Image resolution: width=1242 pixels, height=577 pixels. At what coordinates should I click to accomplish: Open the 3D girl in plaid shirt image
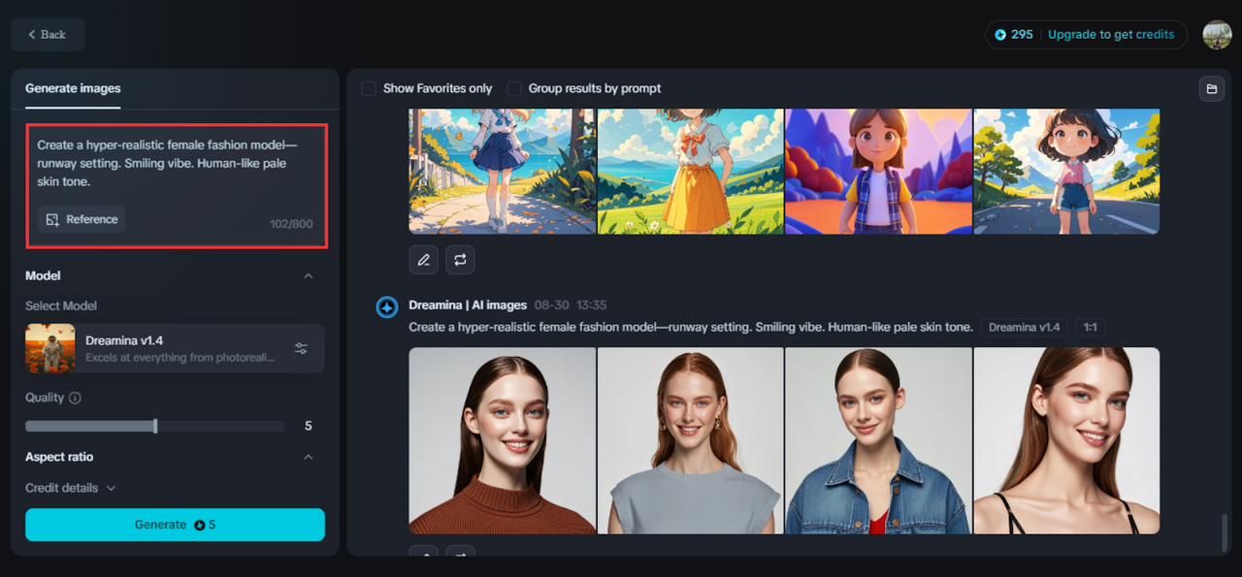click(878, 171)
